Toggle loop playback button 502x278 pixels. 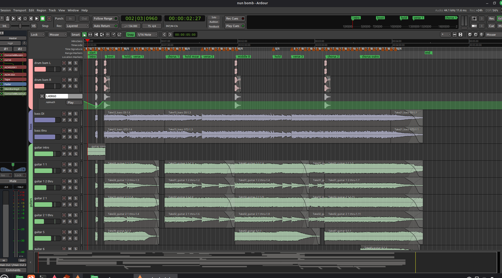[25, 18]
